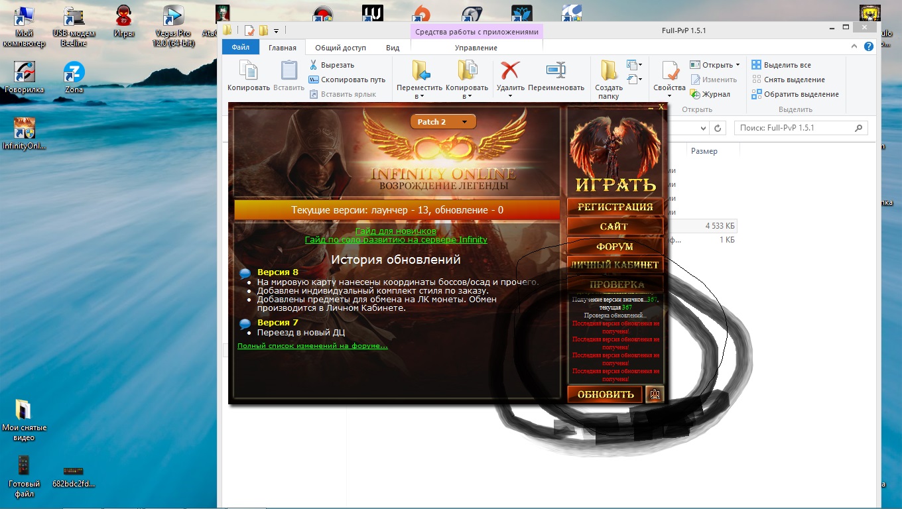Switch to the Общий доступ ribbon tab
Viewport: 902px width, 509px height.
tap(340, 48)
